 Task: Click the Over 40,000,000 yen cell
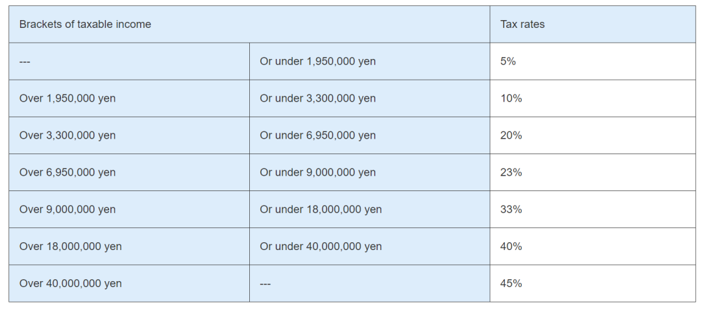pyautogui.click(x=129, y=284)
